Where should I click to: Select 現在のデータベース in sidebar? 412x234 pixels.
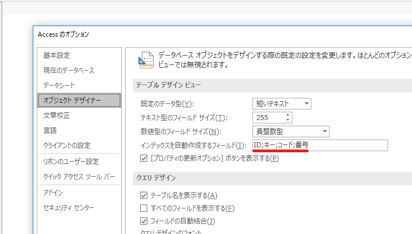click(x=68, y=71)
